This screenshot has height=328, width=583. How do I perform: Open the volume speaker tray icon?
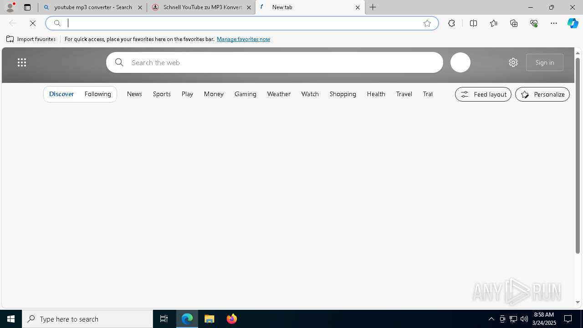(x=524, y=319)
